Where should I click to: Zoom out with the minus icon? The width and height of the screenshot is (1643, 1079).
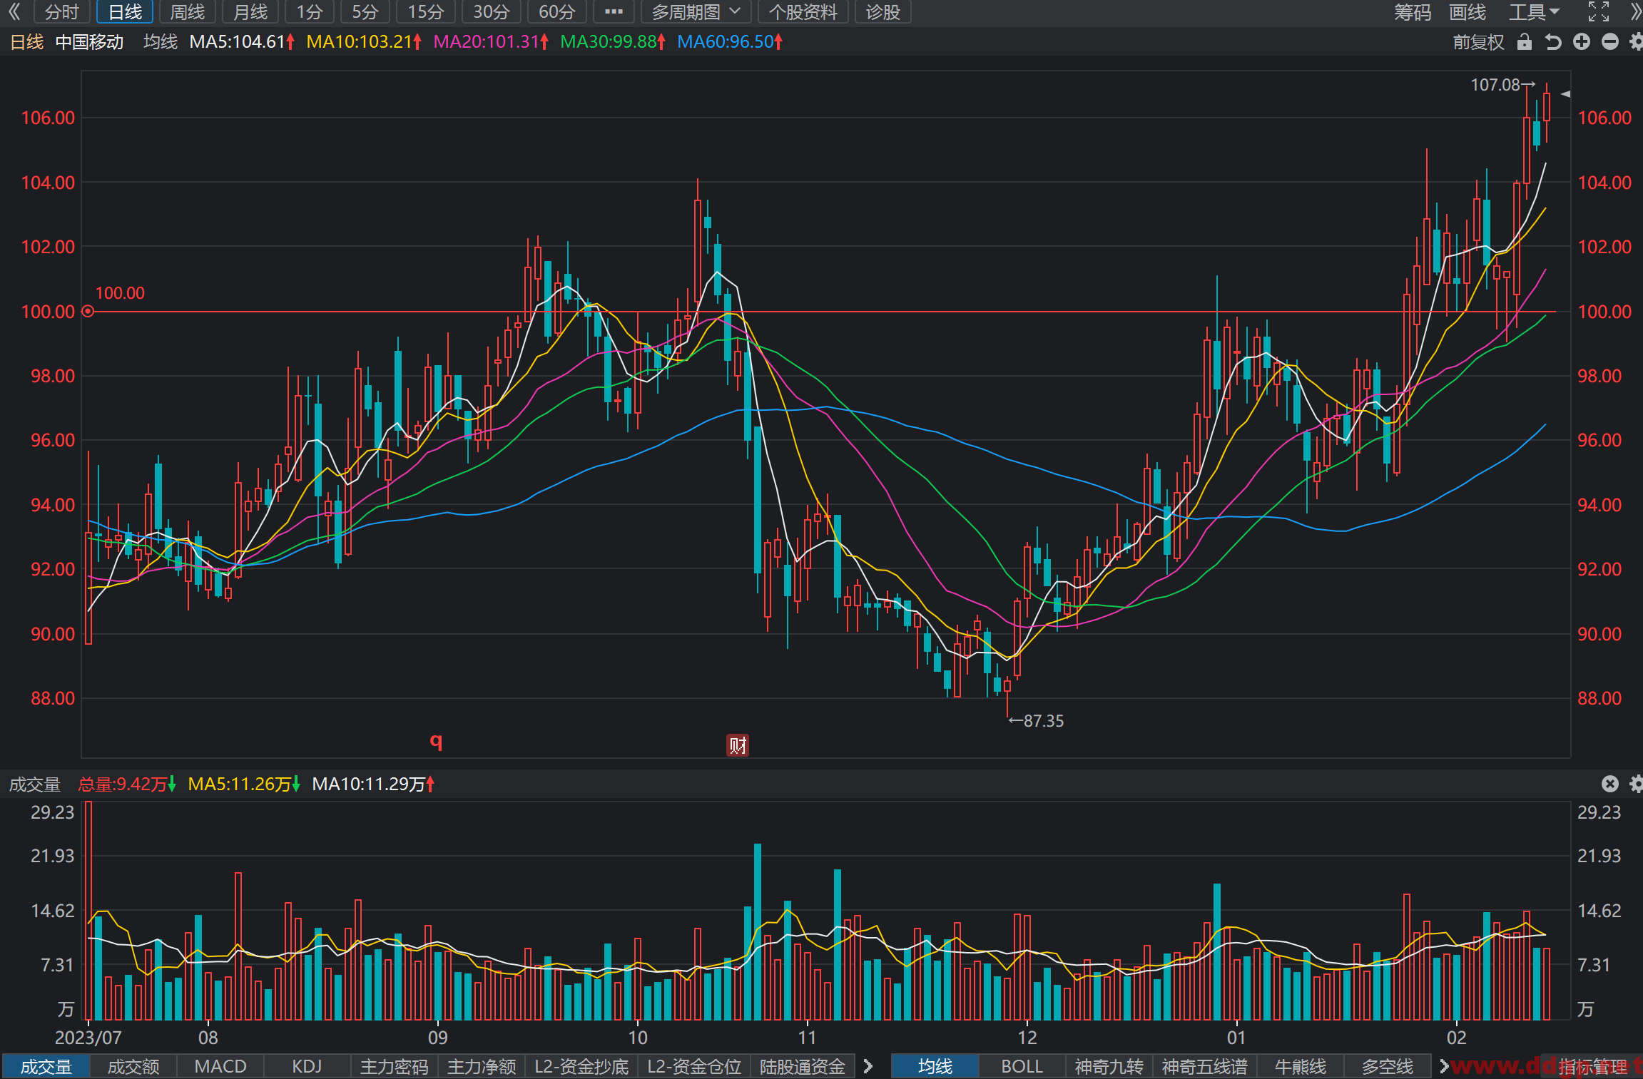point(1610,42)
